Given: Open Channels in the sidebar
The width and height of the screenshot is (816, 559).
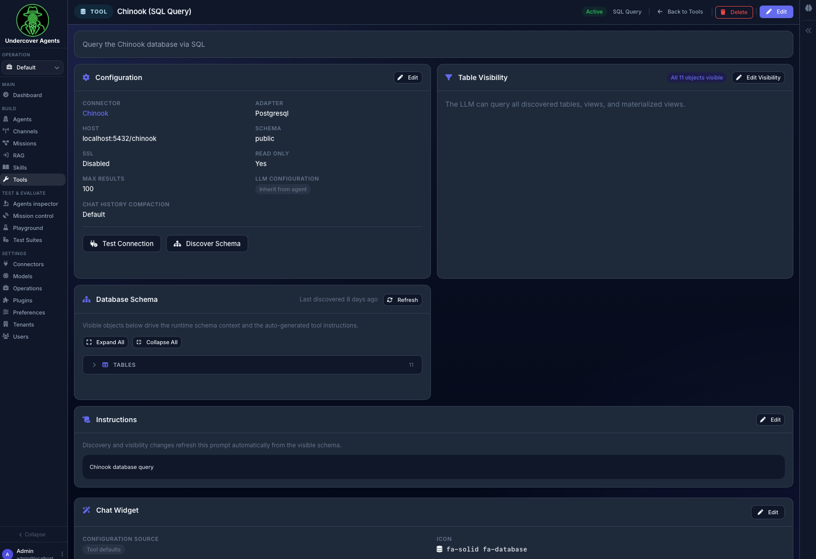Looking at the screenshot, I should (x=25, y=131).
